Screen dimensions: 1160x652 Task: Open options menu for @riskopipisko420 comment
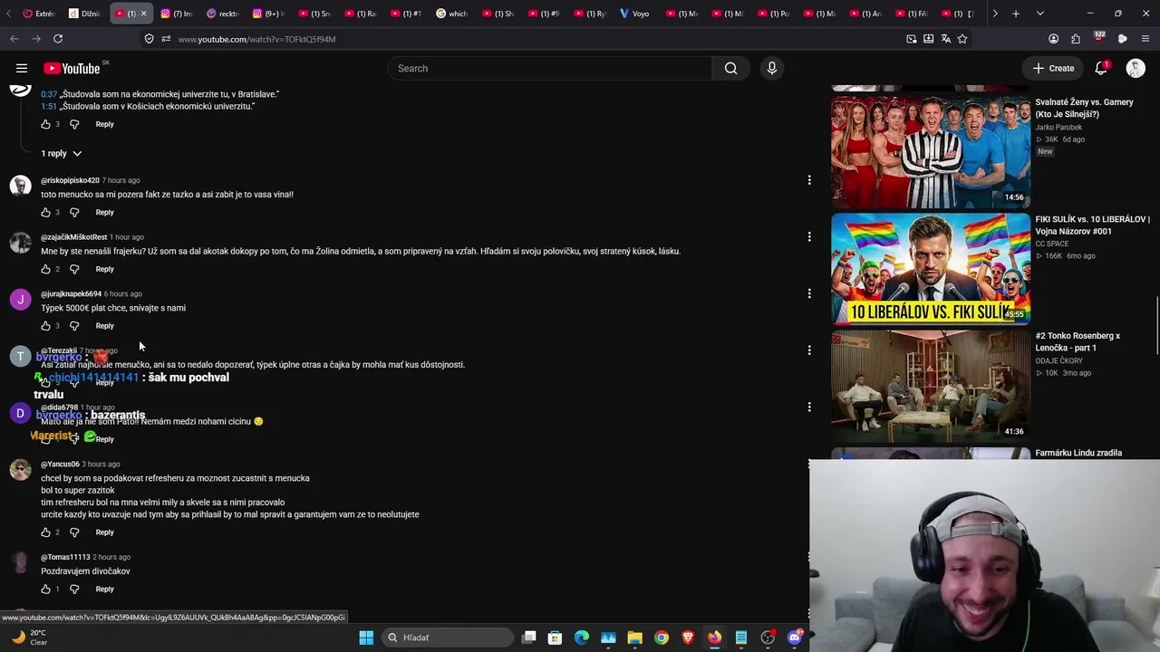[809, 180]
